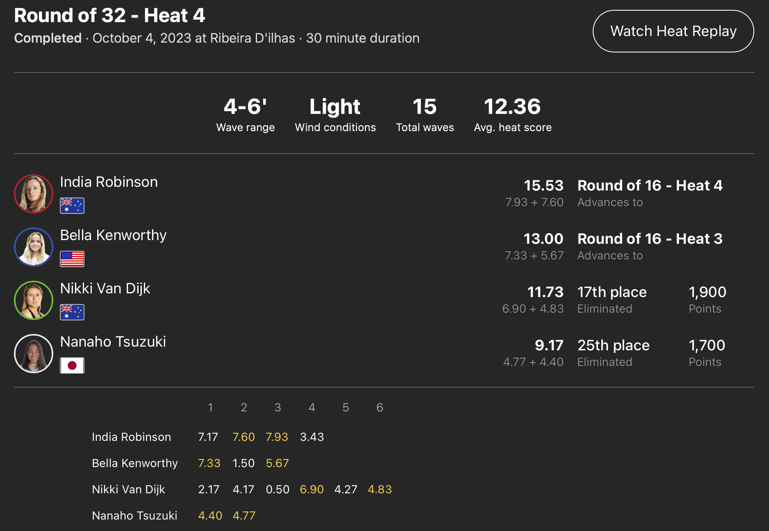The width and height of the screenshot is (769, 531).
Task: Select Bella Kenworthy's name in results list
Action: (x=113, y=235)
